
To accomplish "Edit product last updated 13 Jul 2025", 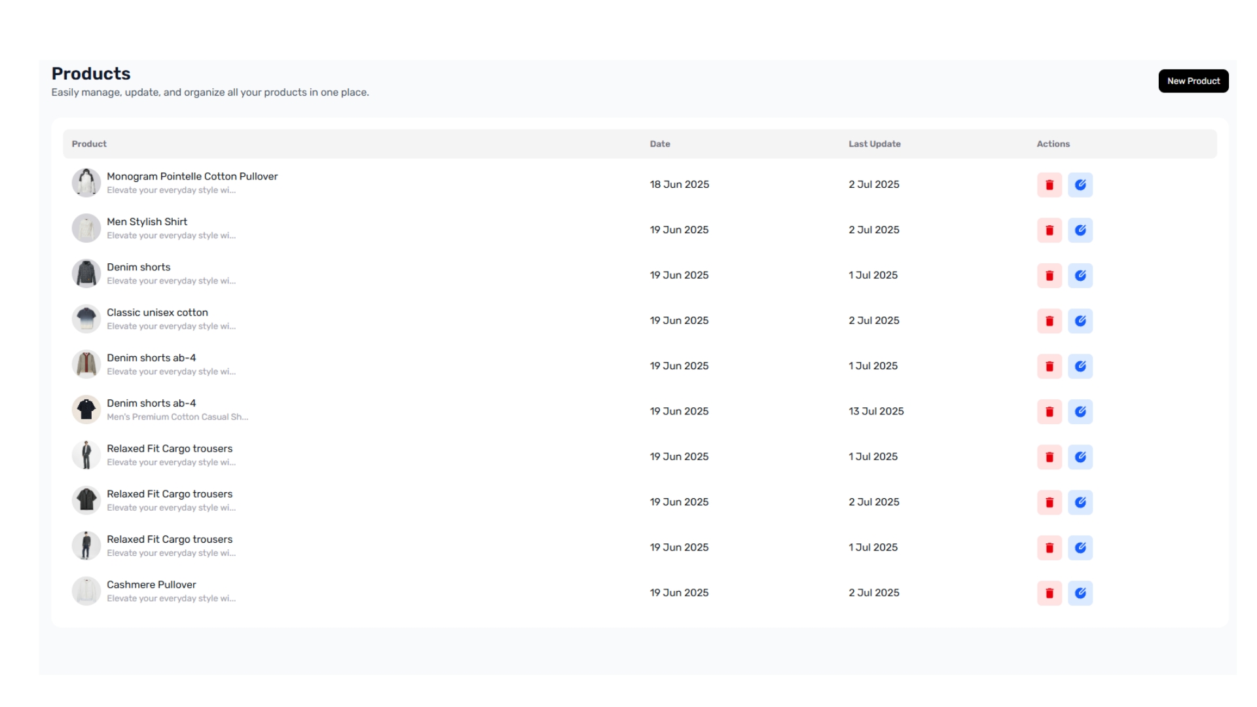I will click(x=1080, y=412).
